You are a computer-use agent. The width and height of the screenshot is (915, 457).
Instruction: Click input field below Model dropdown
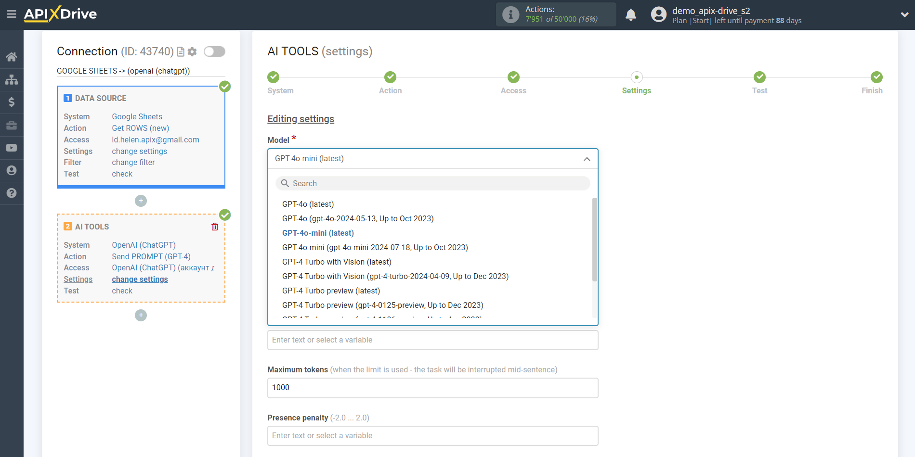432,340
